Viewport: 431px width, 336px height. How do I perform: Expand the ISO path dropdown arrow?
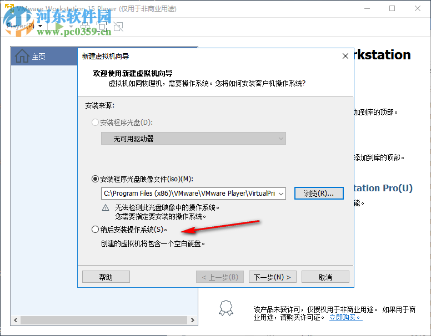point(281,194)
